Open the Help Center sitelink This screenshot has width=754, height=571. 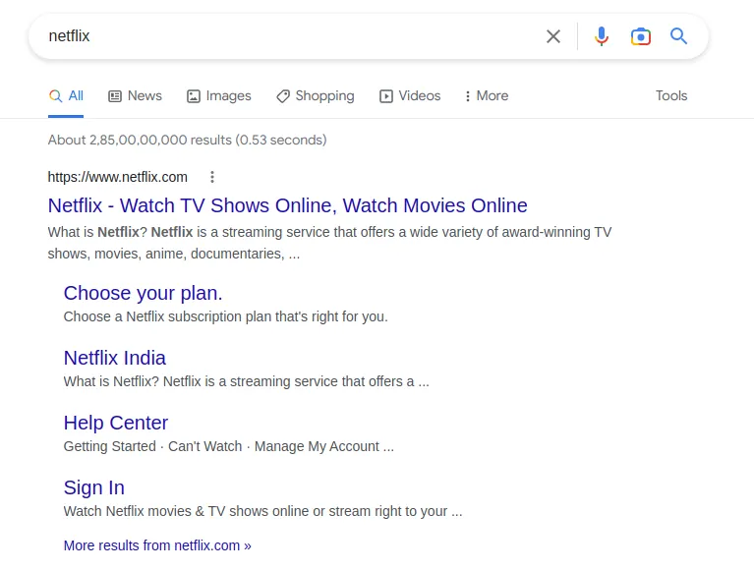116,423
